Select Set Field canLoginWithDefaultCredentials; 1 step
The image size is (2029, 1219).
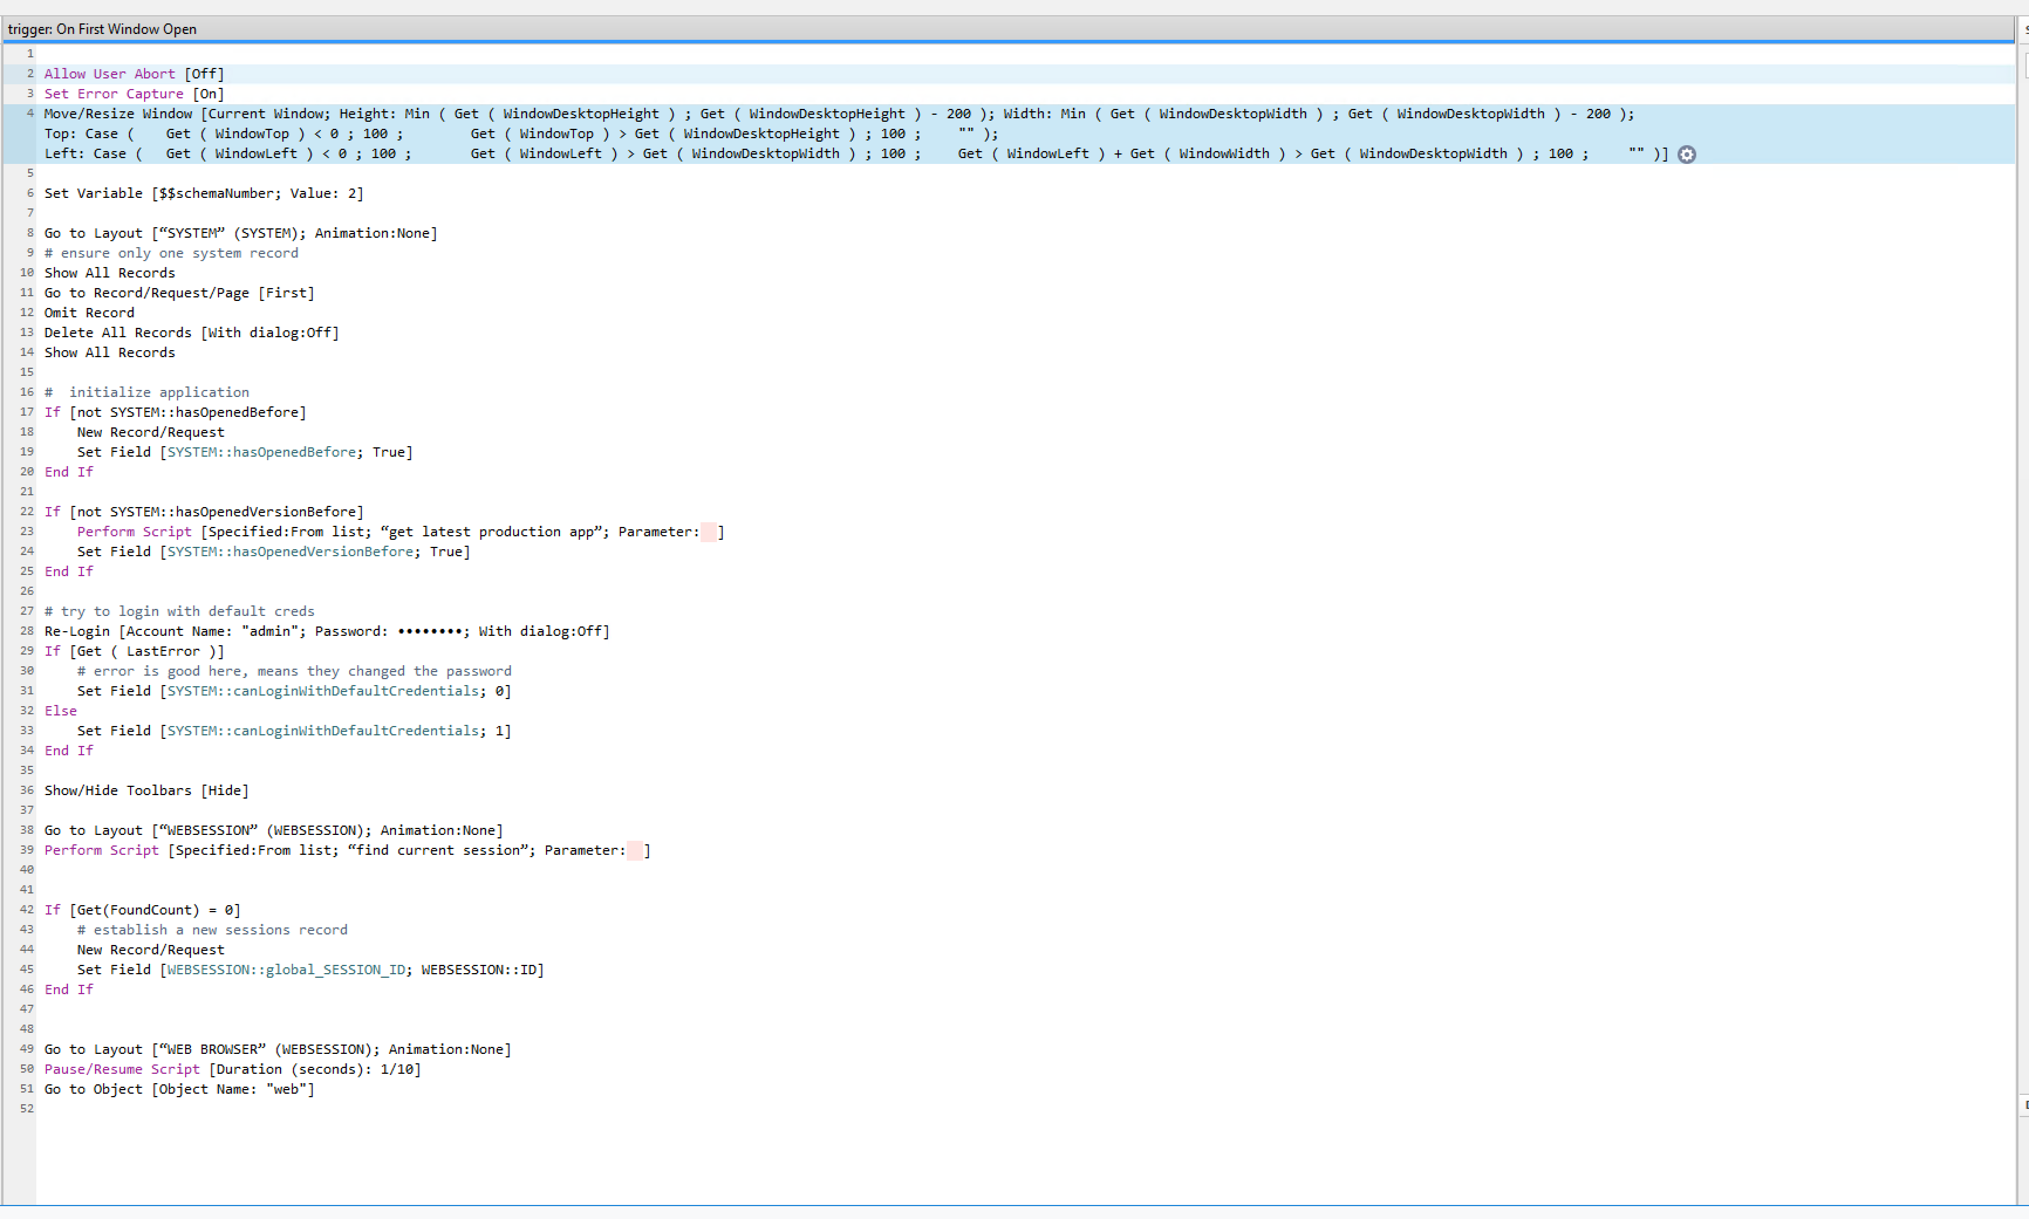coord(294,730)
